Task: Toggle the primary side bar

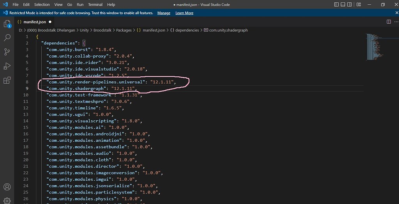Action: pyautogui.click(x=336, y=5)
